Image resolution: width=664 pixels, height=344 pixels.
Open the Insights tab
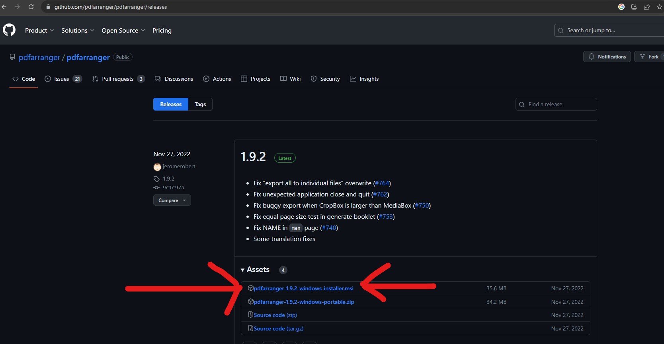pos(364,79)
